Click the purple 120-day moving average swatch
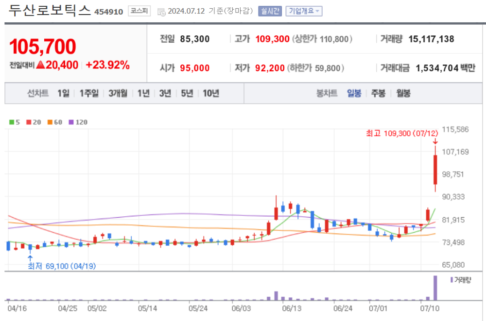Screen dimensions: 486x321 tap(71, 122)
